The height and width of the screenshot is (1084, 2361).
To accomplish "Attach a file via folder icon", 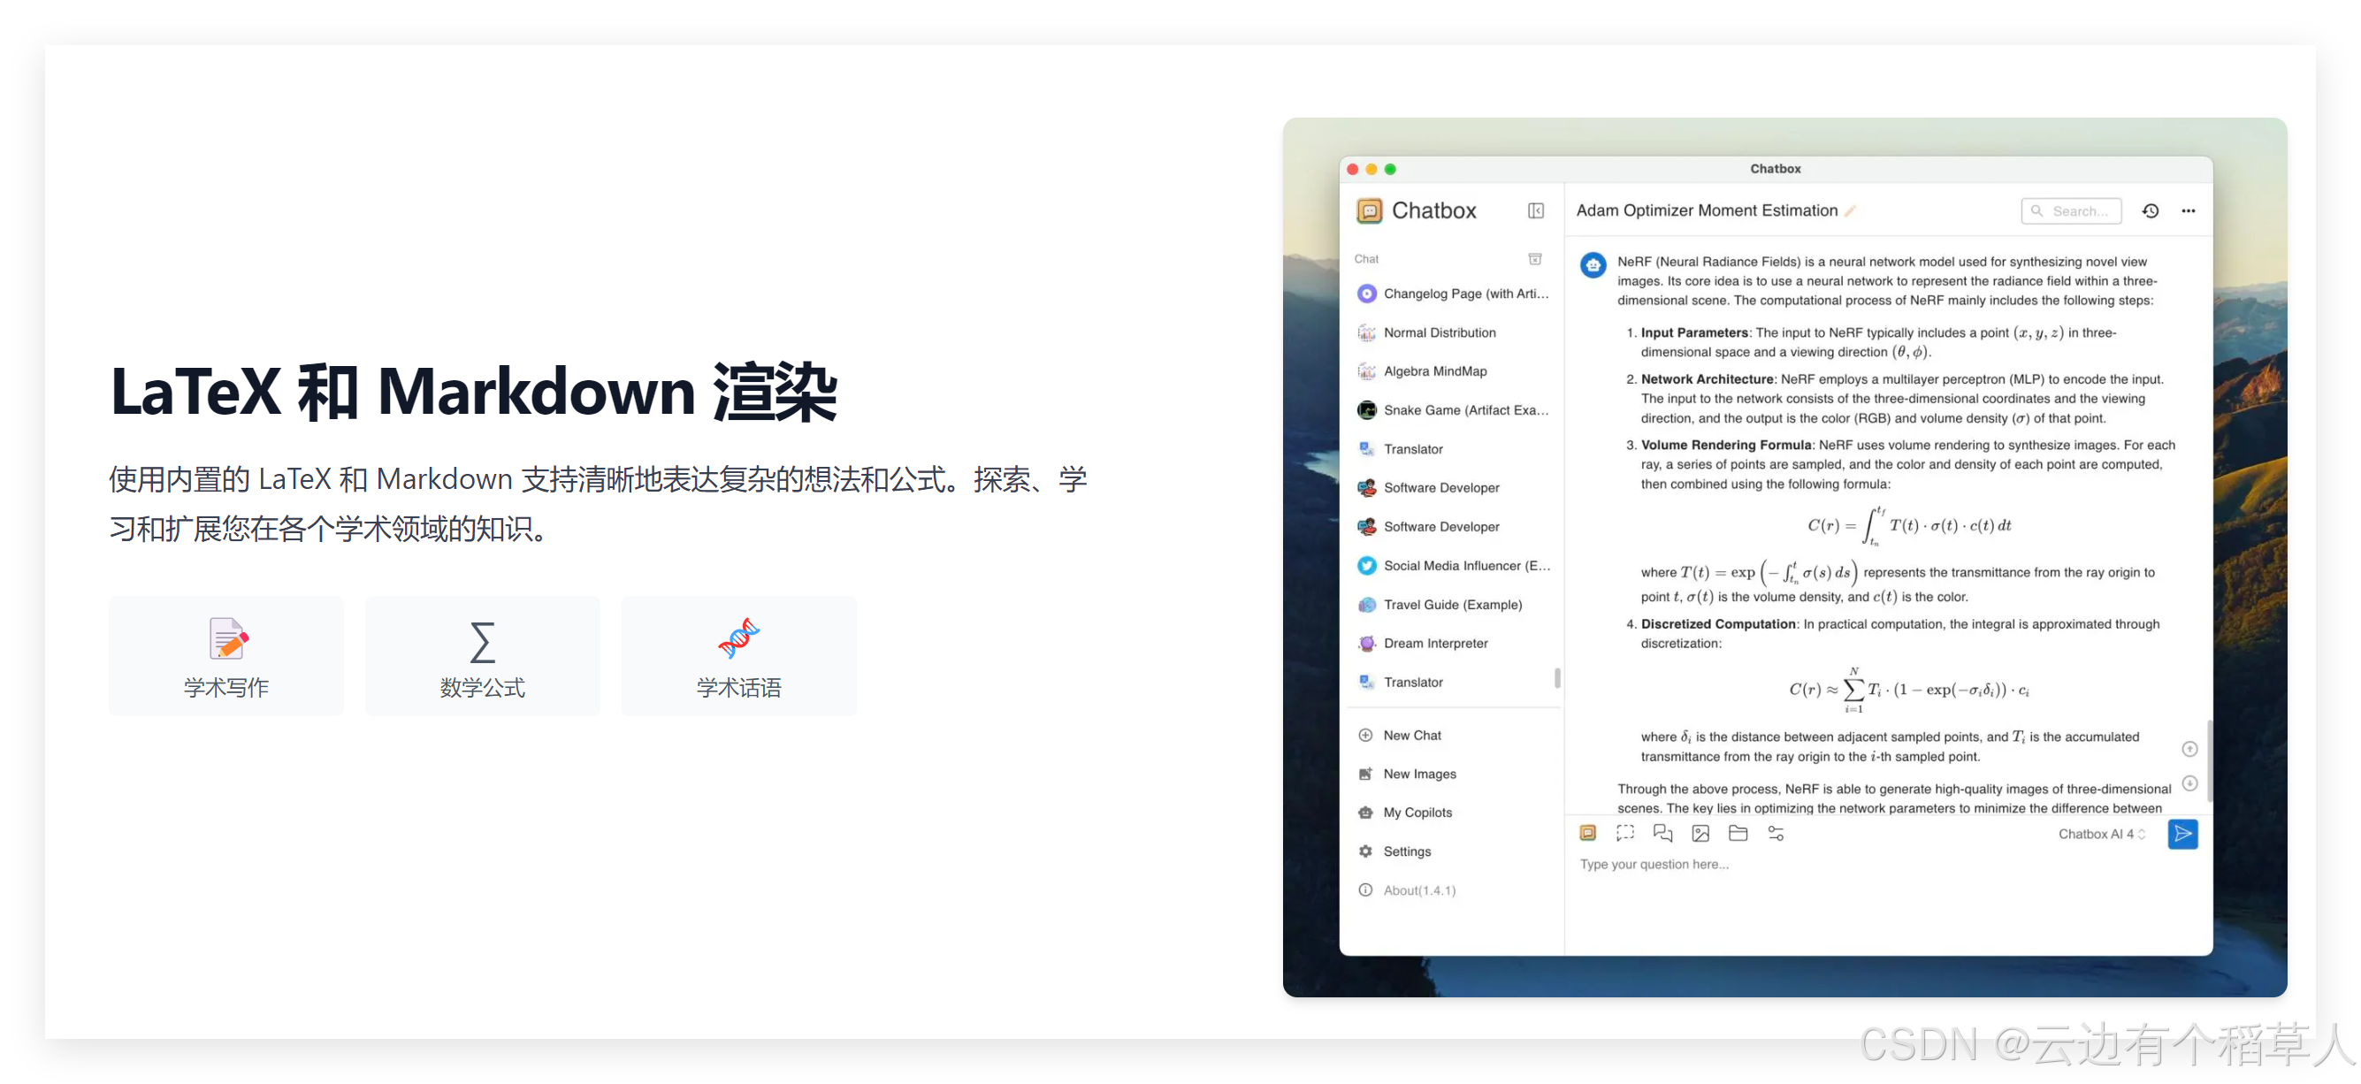I will click(x=1738, y=833).
